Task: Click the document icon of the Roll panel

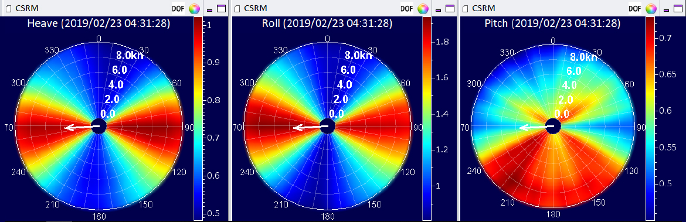Action: click(x=237, y=8)
